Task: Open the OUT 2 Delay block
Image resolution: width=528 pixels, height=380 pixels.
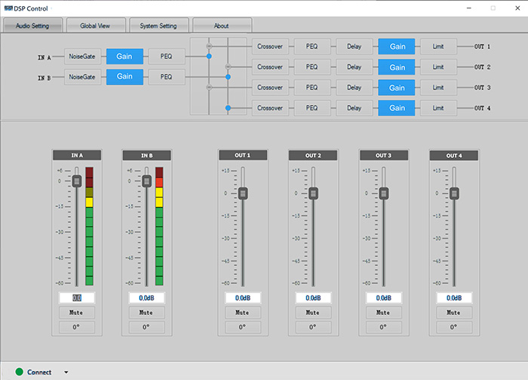Action: (x=355, y=67)
